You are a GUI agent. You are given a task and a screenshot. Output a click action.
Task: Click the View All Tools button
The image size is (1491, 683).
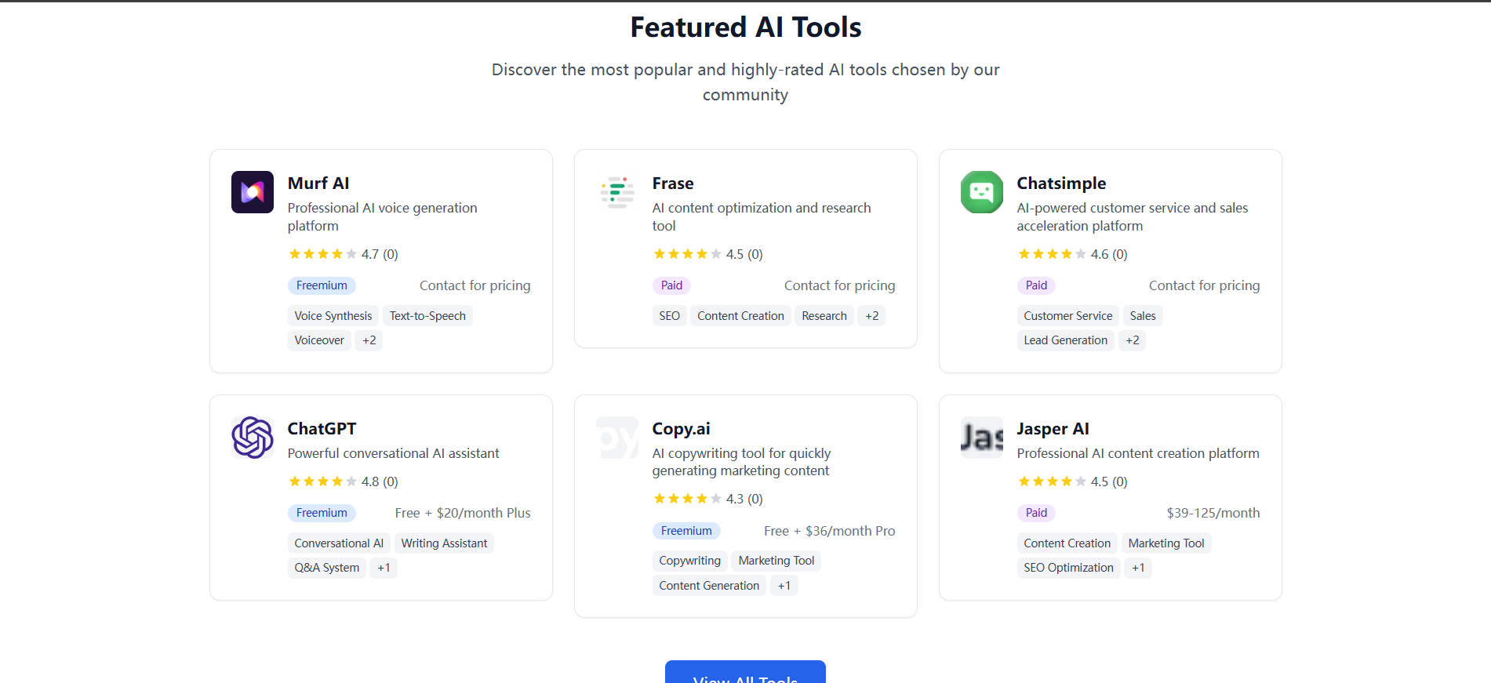(x=745, y=673)
